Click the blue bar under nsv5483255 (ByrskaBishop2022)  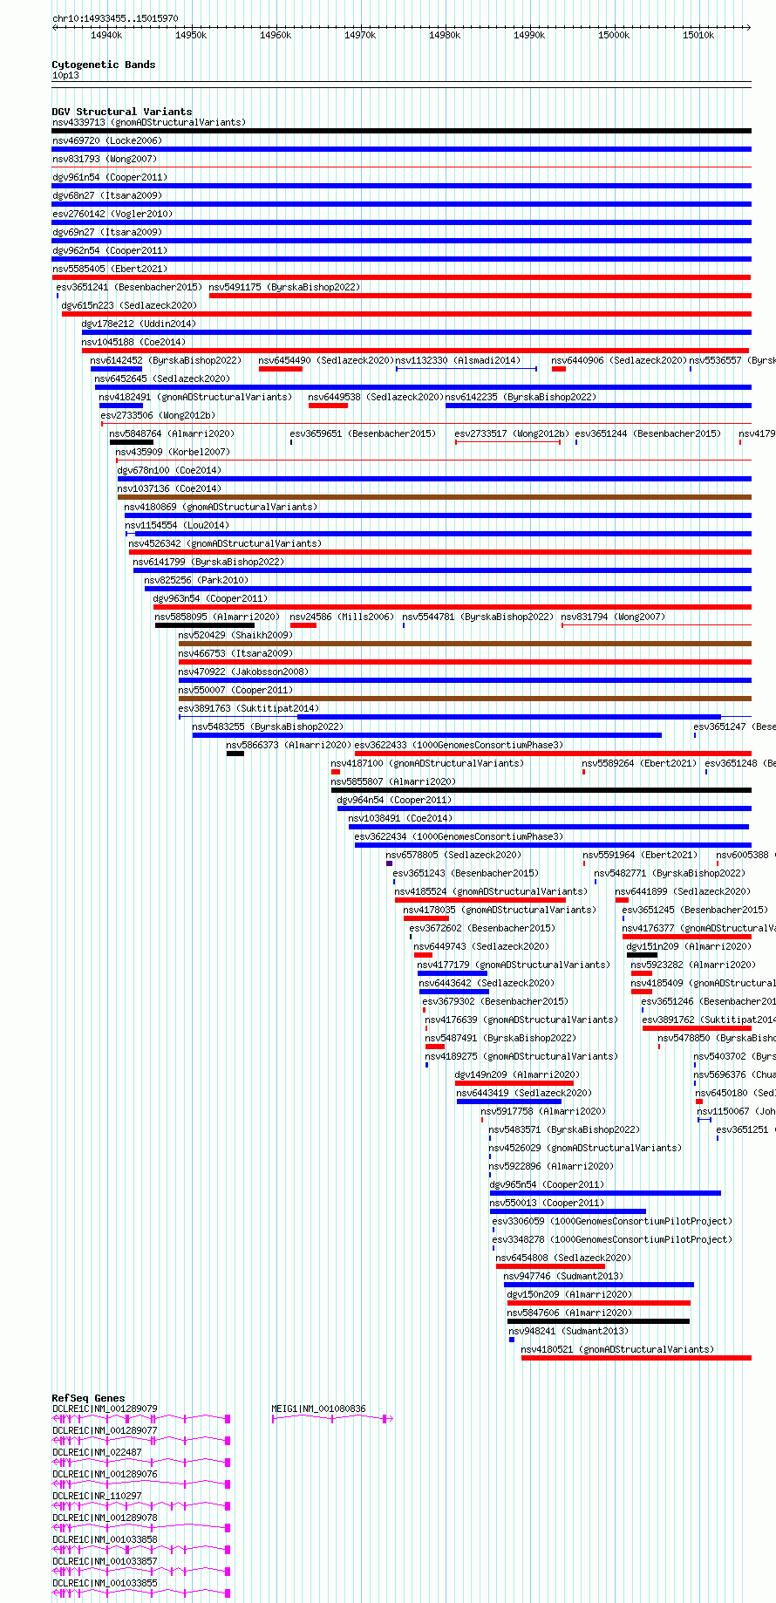(x=427, y=735)
